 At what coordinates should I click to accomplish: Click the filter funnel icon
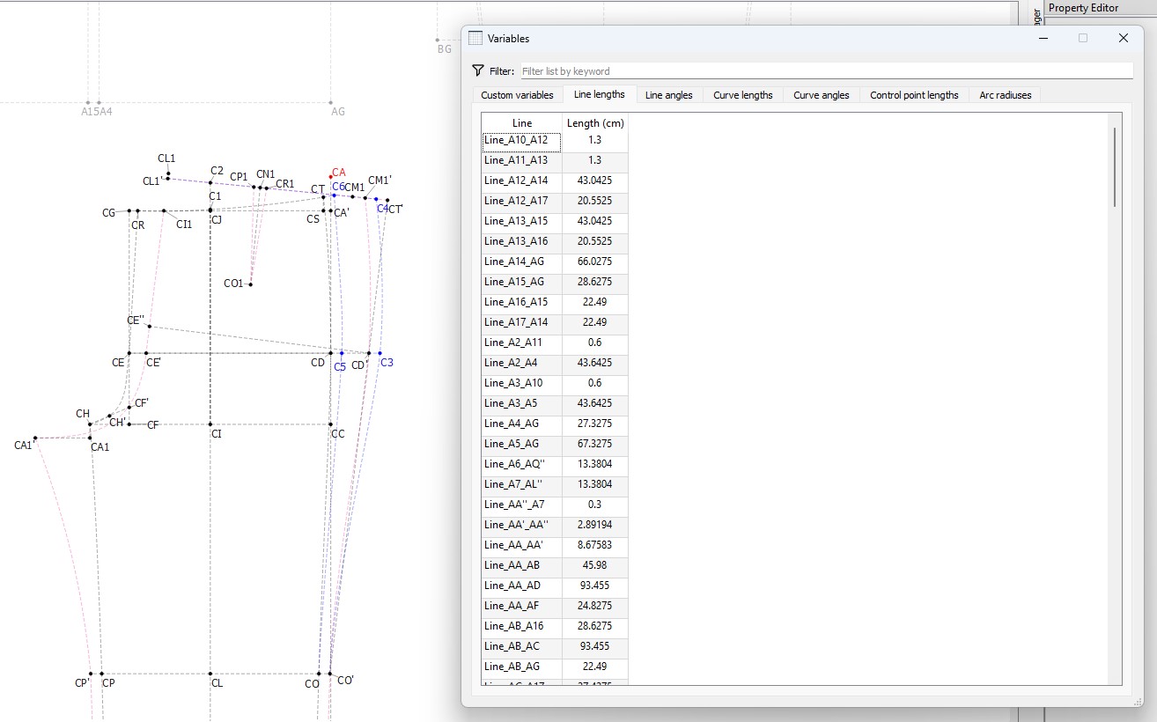click(x=478, y=70)
